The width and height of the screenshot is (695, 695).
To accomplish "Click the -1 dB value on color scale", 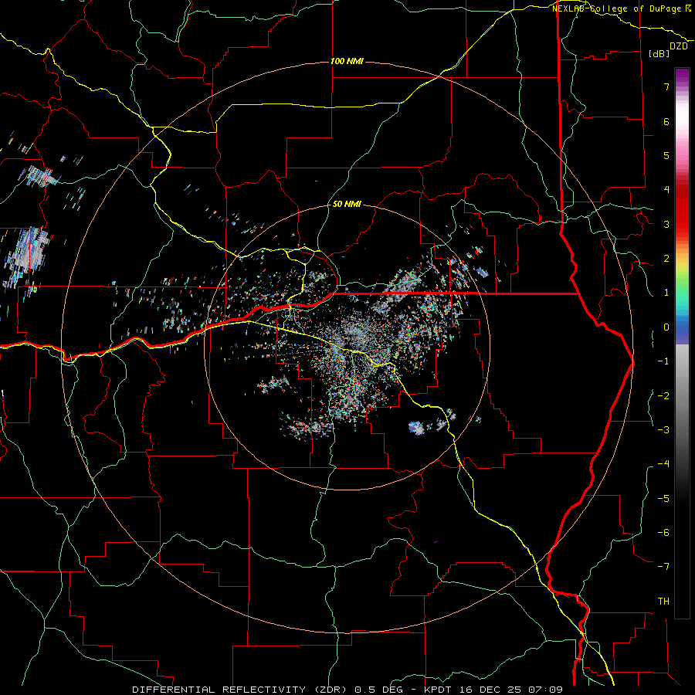I will pos(663,361).
